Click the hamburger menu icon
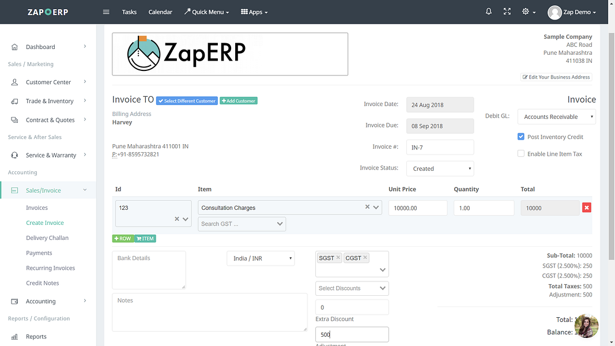The width and height of the screenshot is (615, 346). [x=106, y=12]
